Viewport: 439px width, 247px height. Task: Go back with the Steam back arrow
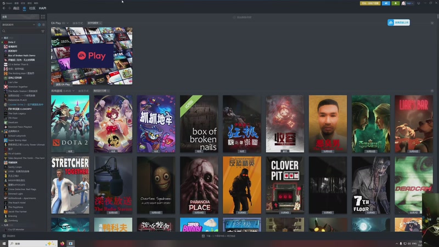tap(4, 8)
